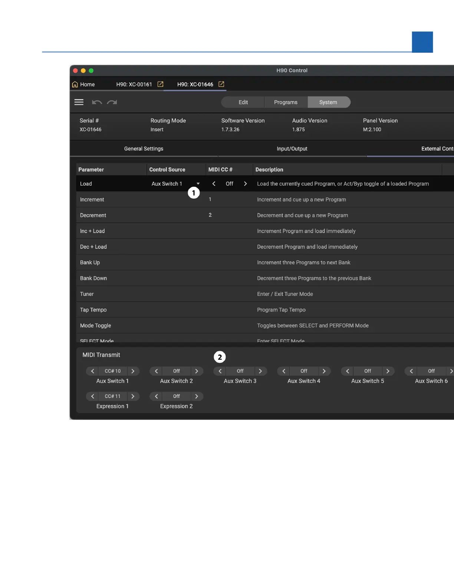Select the Tap Tempo parameter row
Viewport: 454px width, 588px height.
265,310
